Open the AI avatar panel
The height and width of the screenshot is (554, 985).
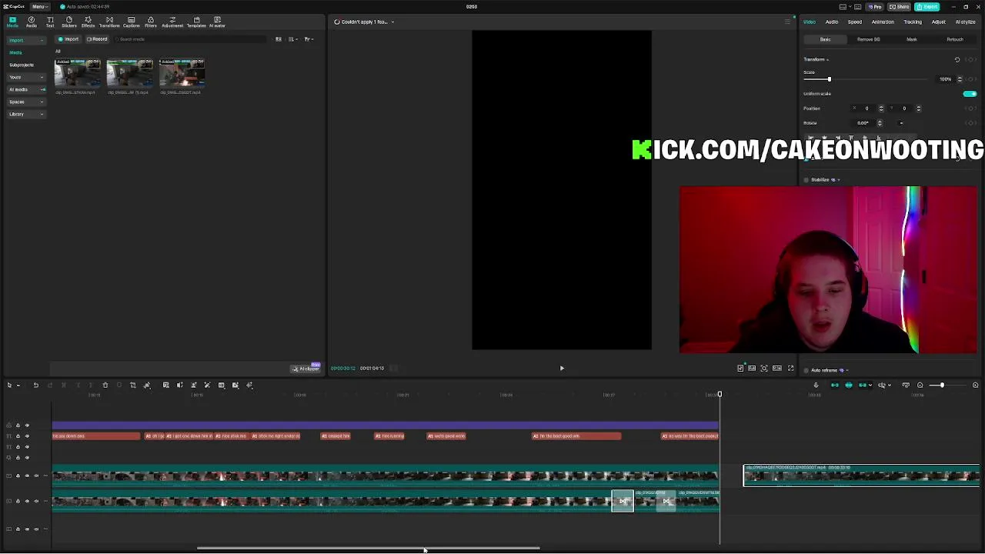pyautogui.click(x=218, y=22)
